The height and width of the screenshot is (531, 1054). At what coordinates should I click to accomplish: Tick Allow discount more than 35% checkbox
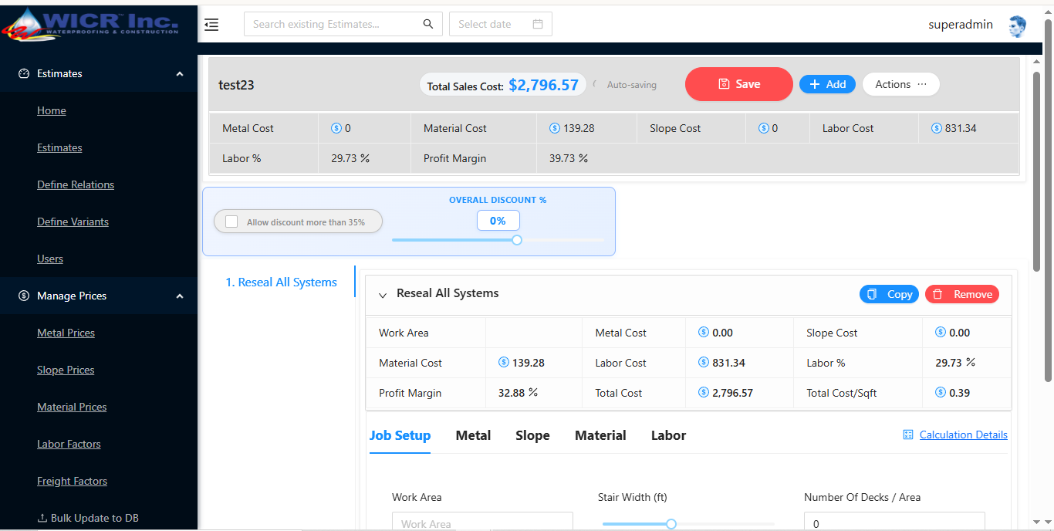click(231, 222)
